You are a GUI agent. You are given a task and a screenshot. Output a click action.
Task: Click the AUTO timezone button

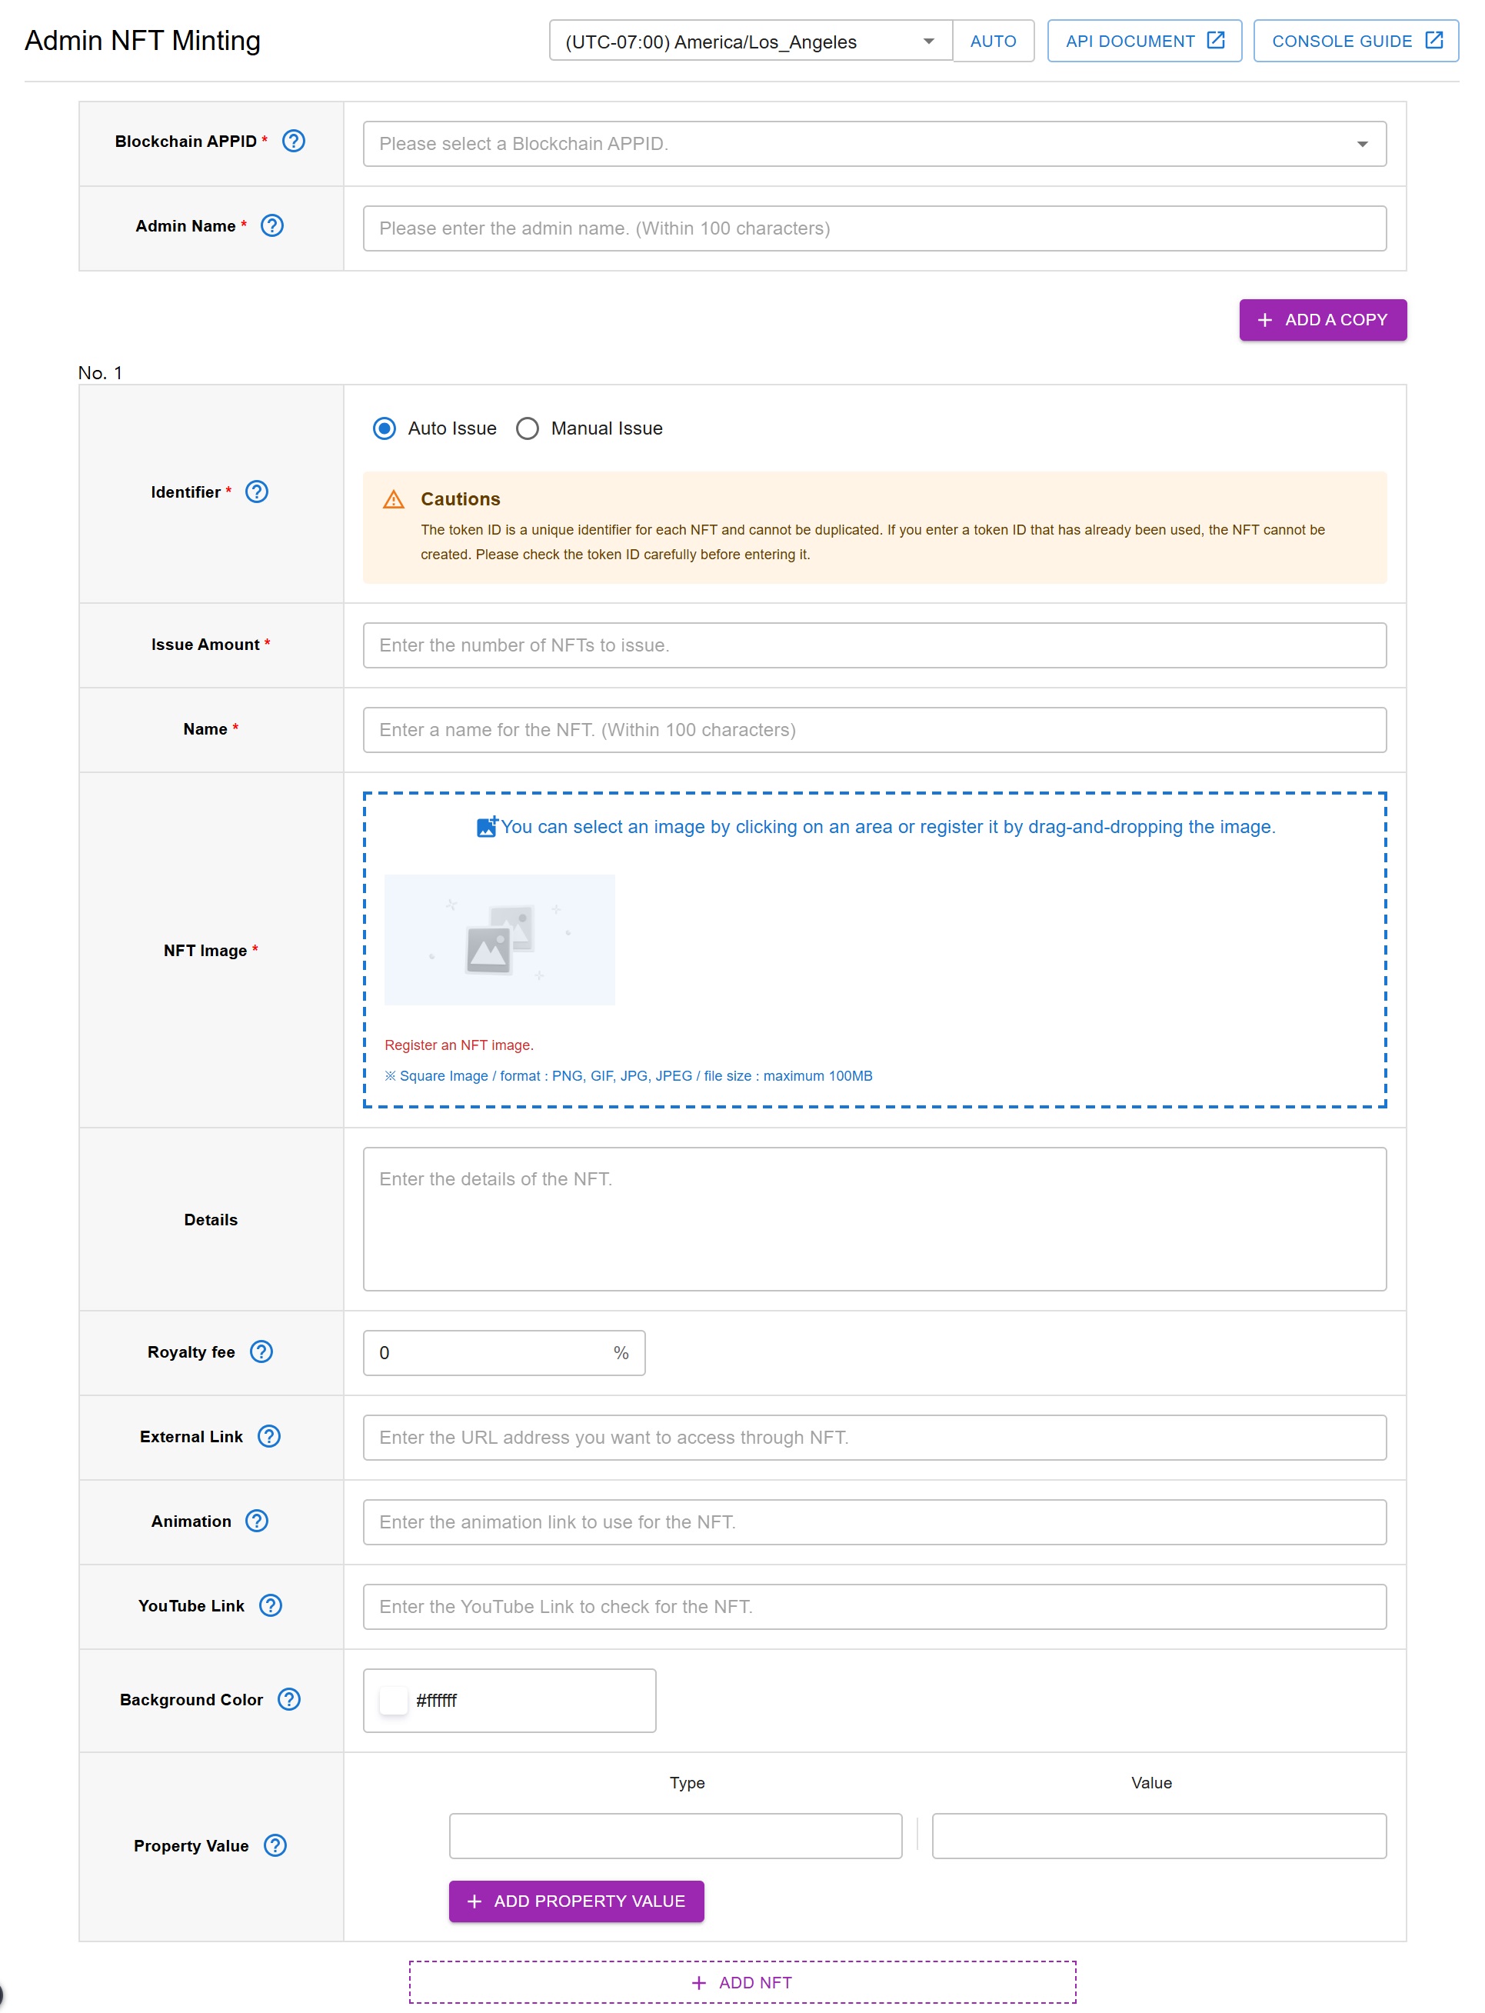[992, 42]
